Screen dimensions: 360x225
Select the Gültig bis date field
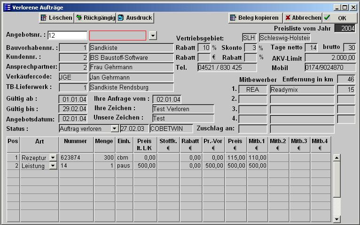click(x=73, y=109)
